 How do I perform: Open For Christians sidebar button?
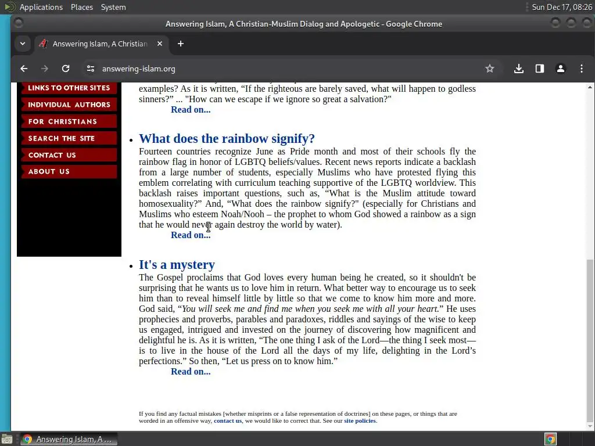point(69,121)
